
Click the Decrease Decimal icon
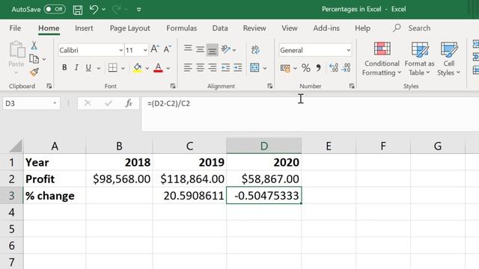347,68
